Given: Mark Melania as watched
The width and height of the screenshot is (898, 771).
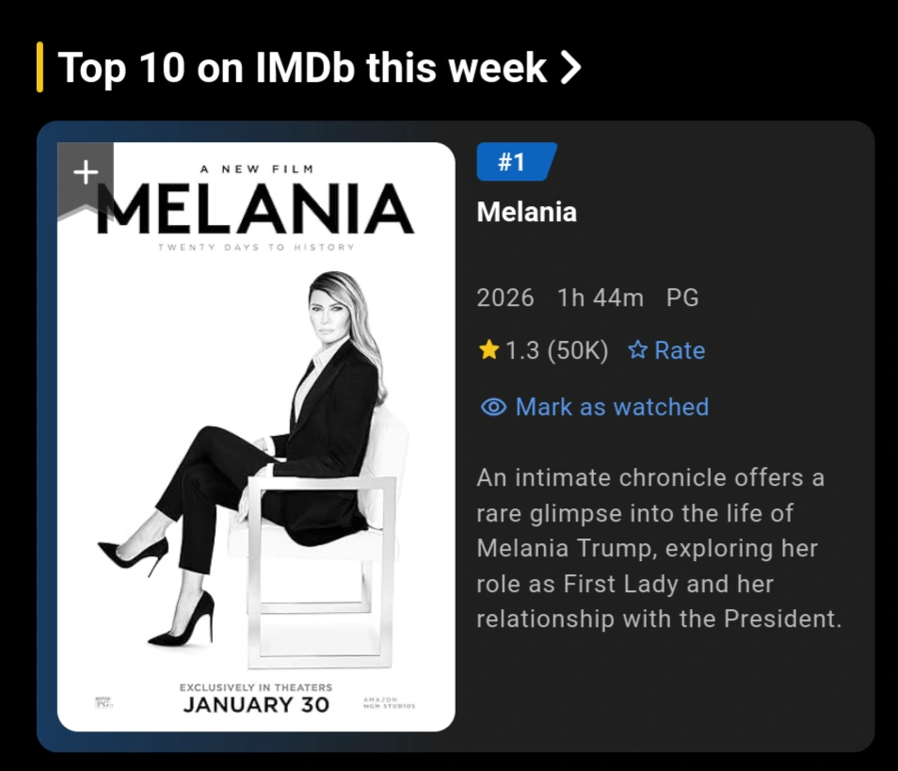Looking at the screenshot, I should click(611, 407).
